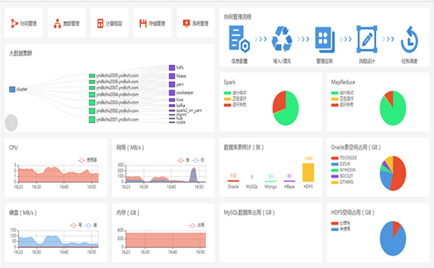Open the 管理应用 apps icon
The image size is (434, 268).
coord(325,40)
